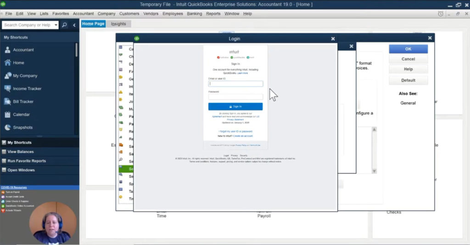Open My Company from the sidebar
This screenshot has height=245, width=470.
coord(8,76)
